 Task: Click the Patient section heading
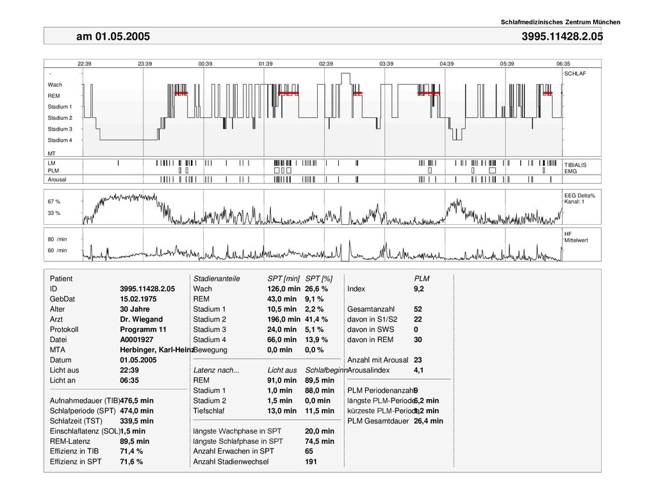61,279
